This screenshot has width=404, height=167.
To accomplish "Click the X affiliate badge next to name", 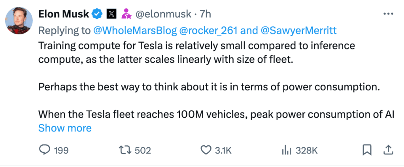I will click(x=112, y=14).
